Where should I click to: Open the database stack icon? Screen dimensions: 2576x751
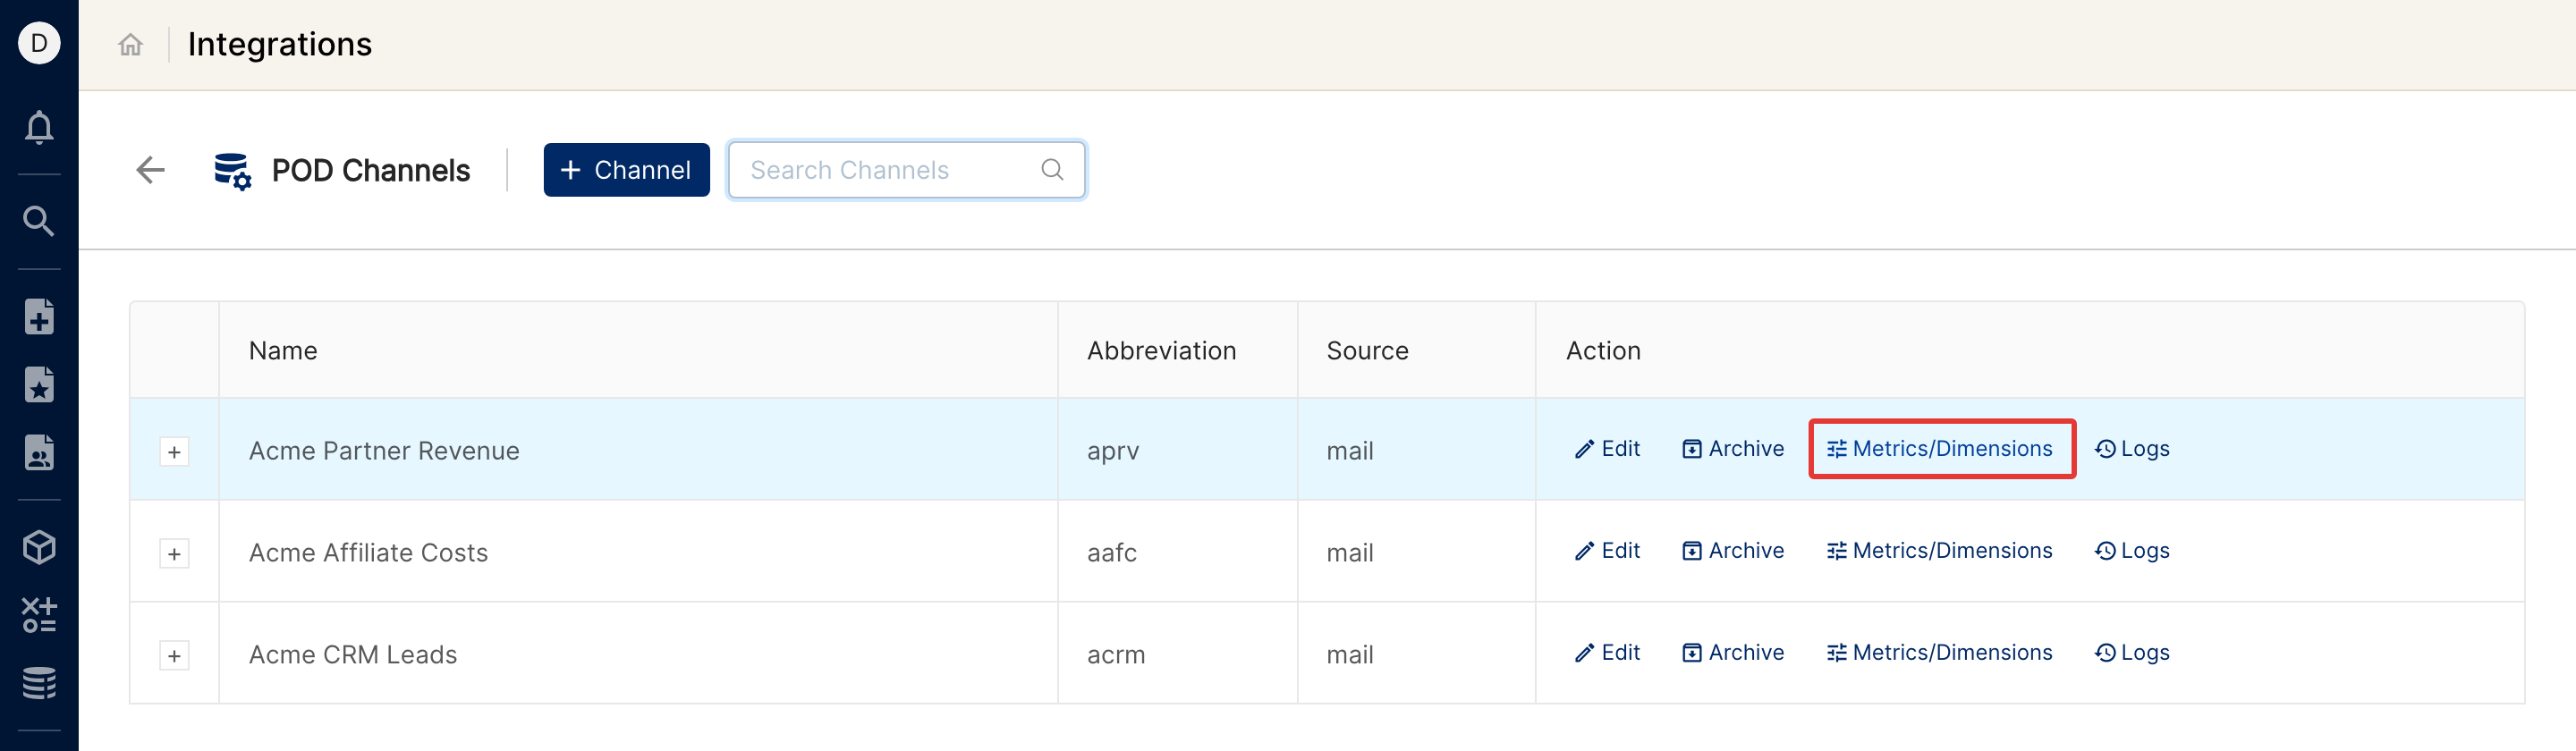tap(39, 683)
